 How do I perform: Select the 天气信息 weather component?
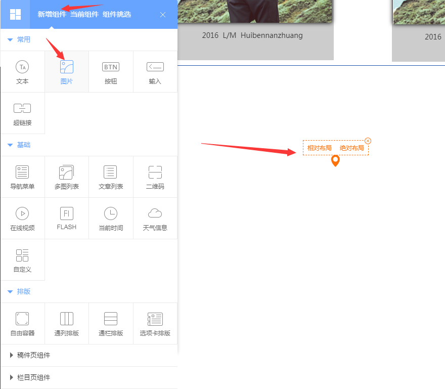click(155, 218)
